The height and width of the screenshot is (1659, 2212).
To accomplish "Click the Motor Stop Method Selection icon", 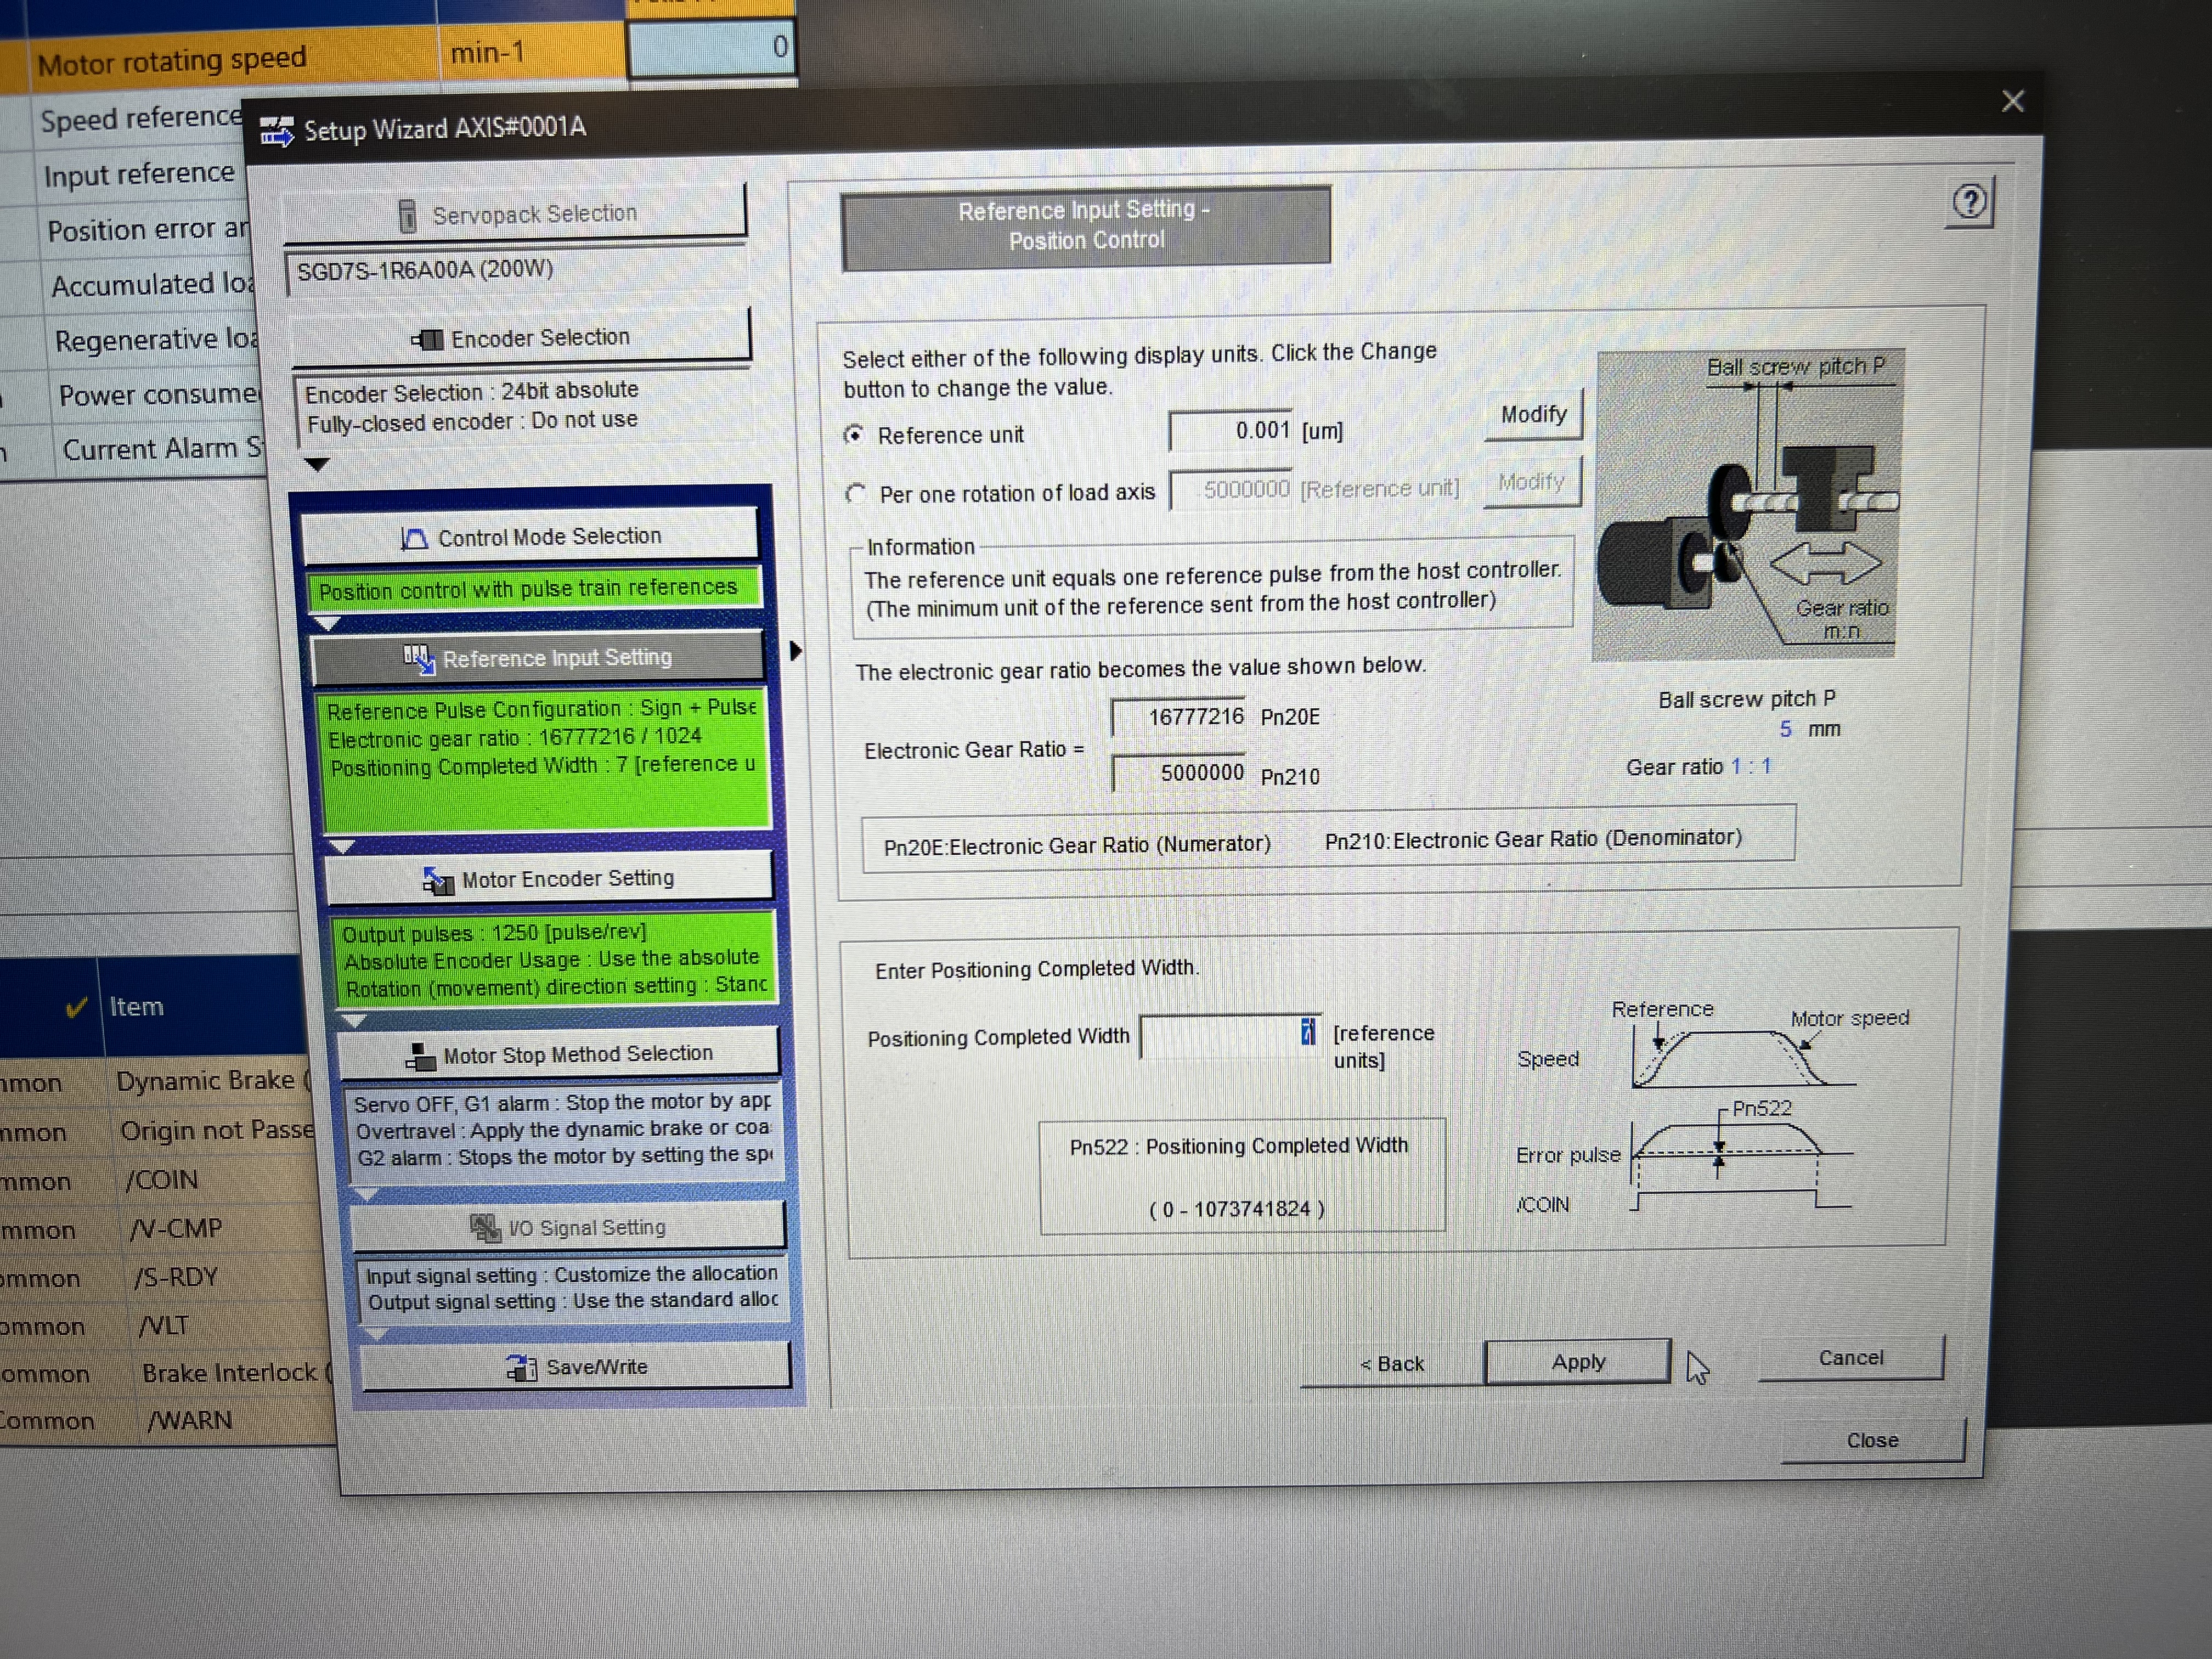I will click(420, 1057).
